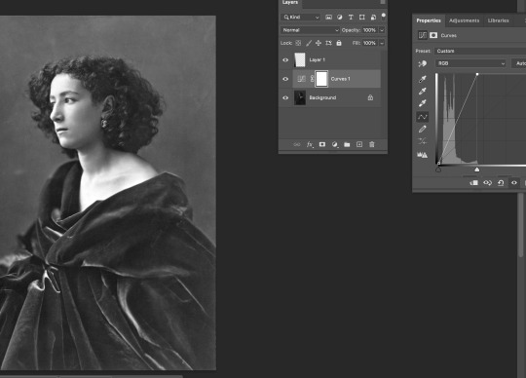526x378 pixels.
Task: Open layer styles fx menu
Action: click(310, 144)
